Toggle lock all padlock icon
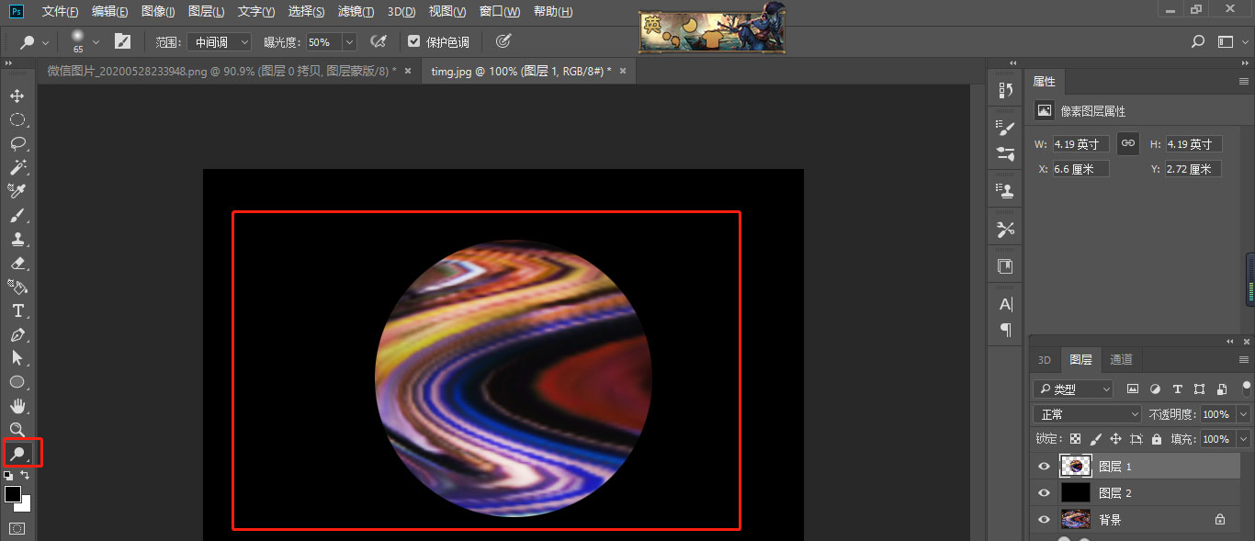This screenshot has width=1255, height=541. point(1157,439)
